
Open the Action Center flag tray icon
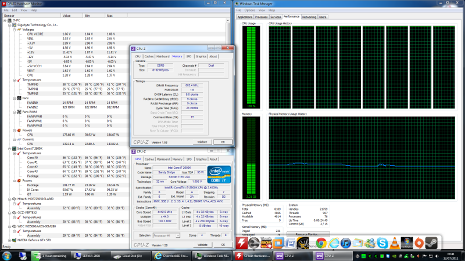[425, 256]
